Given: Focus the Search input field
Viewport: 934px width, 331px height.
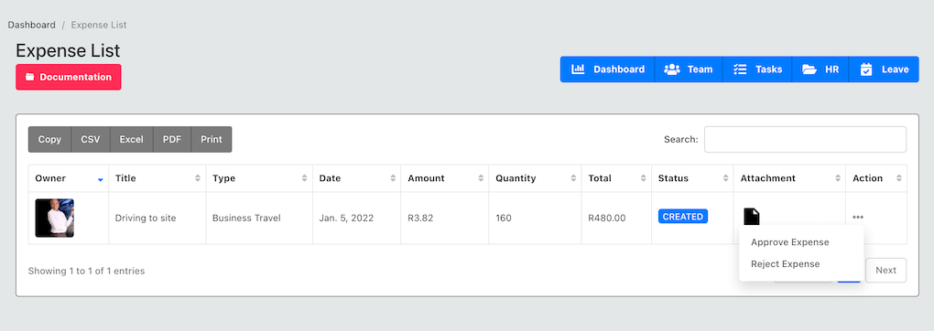Looking at the screenshot, I should [805, 139].
